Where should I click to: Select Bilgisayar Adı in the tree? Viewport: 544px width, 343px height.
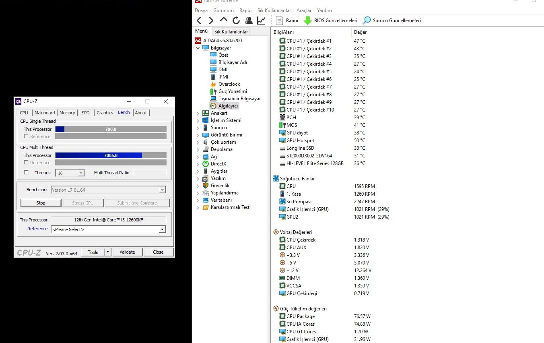click(233, 62)
